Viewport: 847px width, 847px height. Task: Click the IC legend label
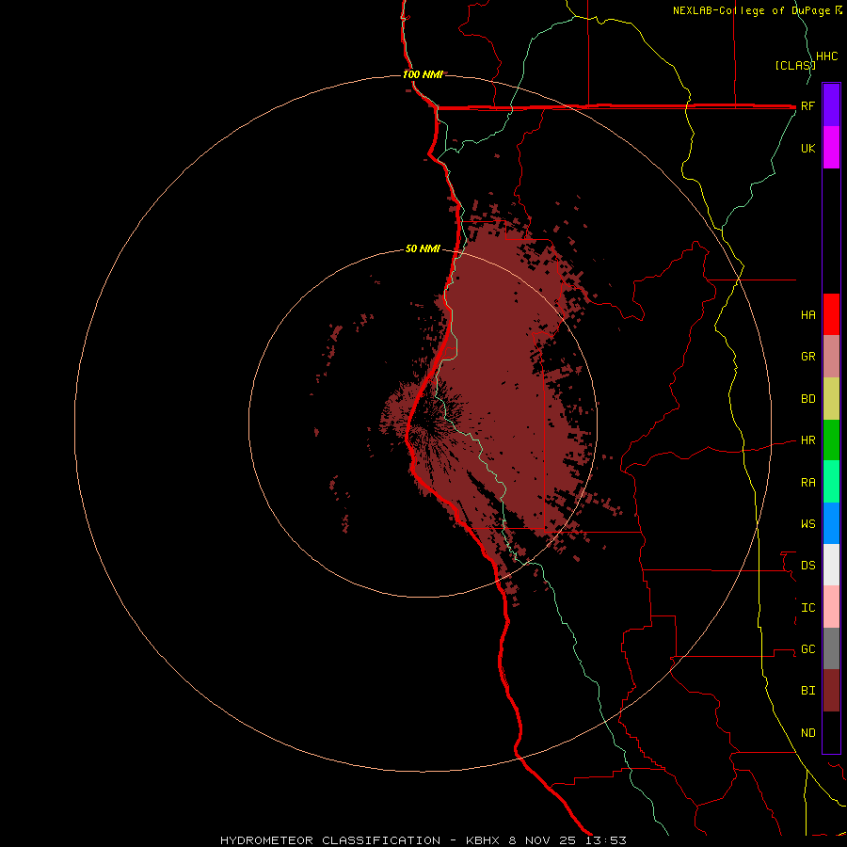click(x=808, y=608)
